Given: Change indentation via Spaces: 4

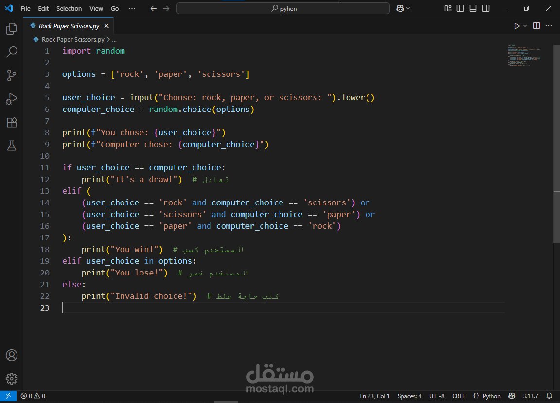Looking at the screenshot, I should click(x=409, y=396).
